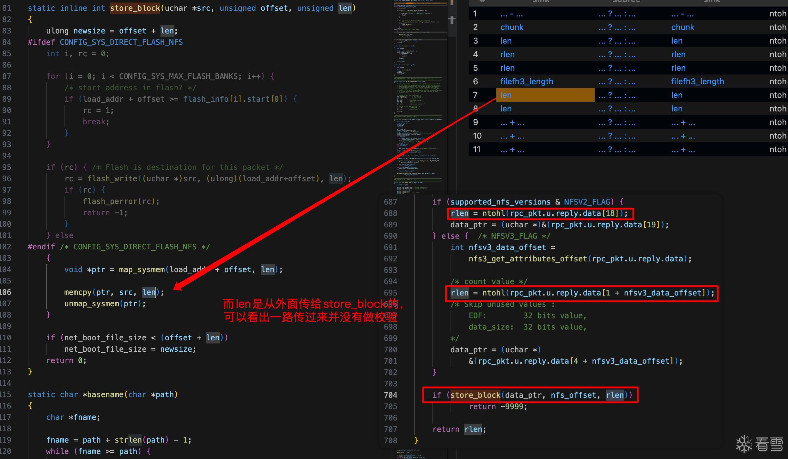Open the source link '... ? ... : ...' in row 3
This screenshot has height=459, width=788.
click(x=617, y=41)
